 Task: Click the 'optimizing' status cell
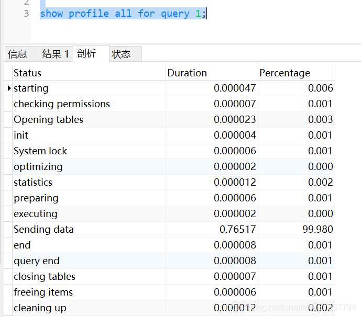(89, 167)
